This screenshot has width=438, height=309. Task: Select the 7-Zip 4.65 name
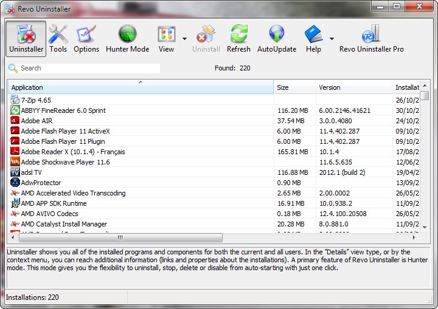coord(36,100)
